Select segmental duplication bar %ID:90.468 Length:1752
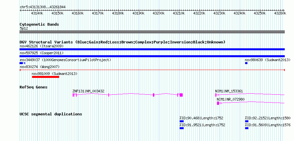The width and height of the screenshot is (294, 141). click(x=181, y=121)
